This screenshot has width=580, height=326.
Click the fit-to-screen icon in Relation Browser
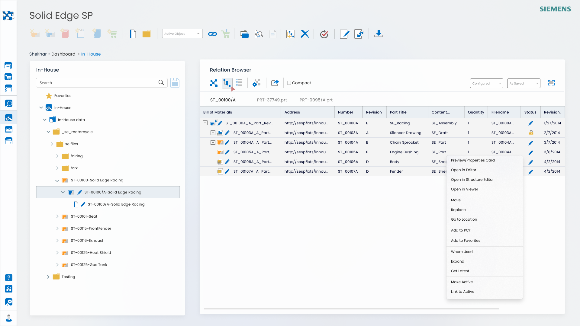(551, 83)
